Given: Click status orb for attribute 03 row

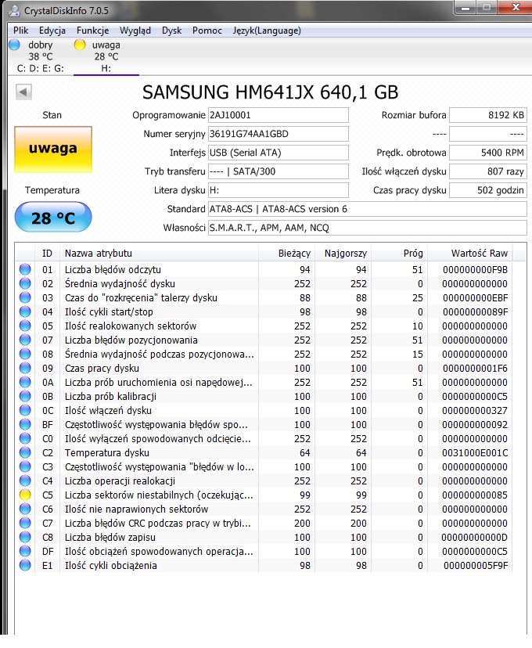Looking at the screenshot, I should pyautogui.click(x=25, y=297).
